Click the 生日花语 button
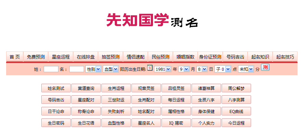The width and height of the screenshot is (304, 130). click(x=86, y=123)
